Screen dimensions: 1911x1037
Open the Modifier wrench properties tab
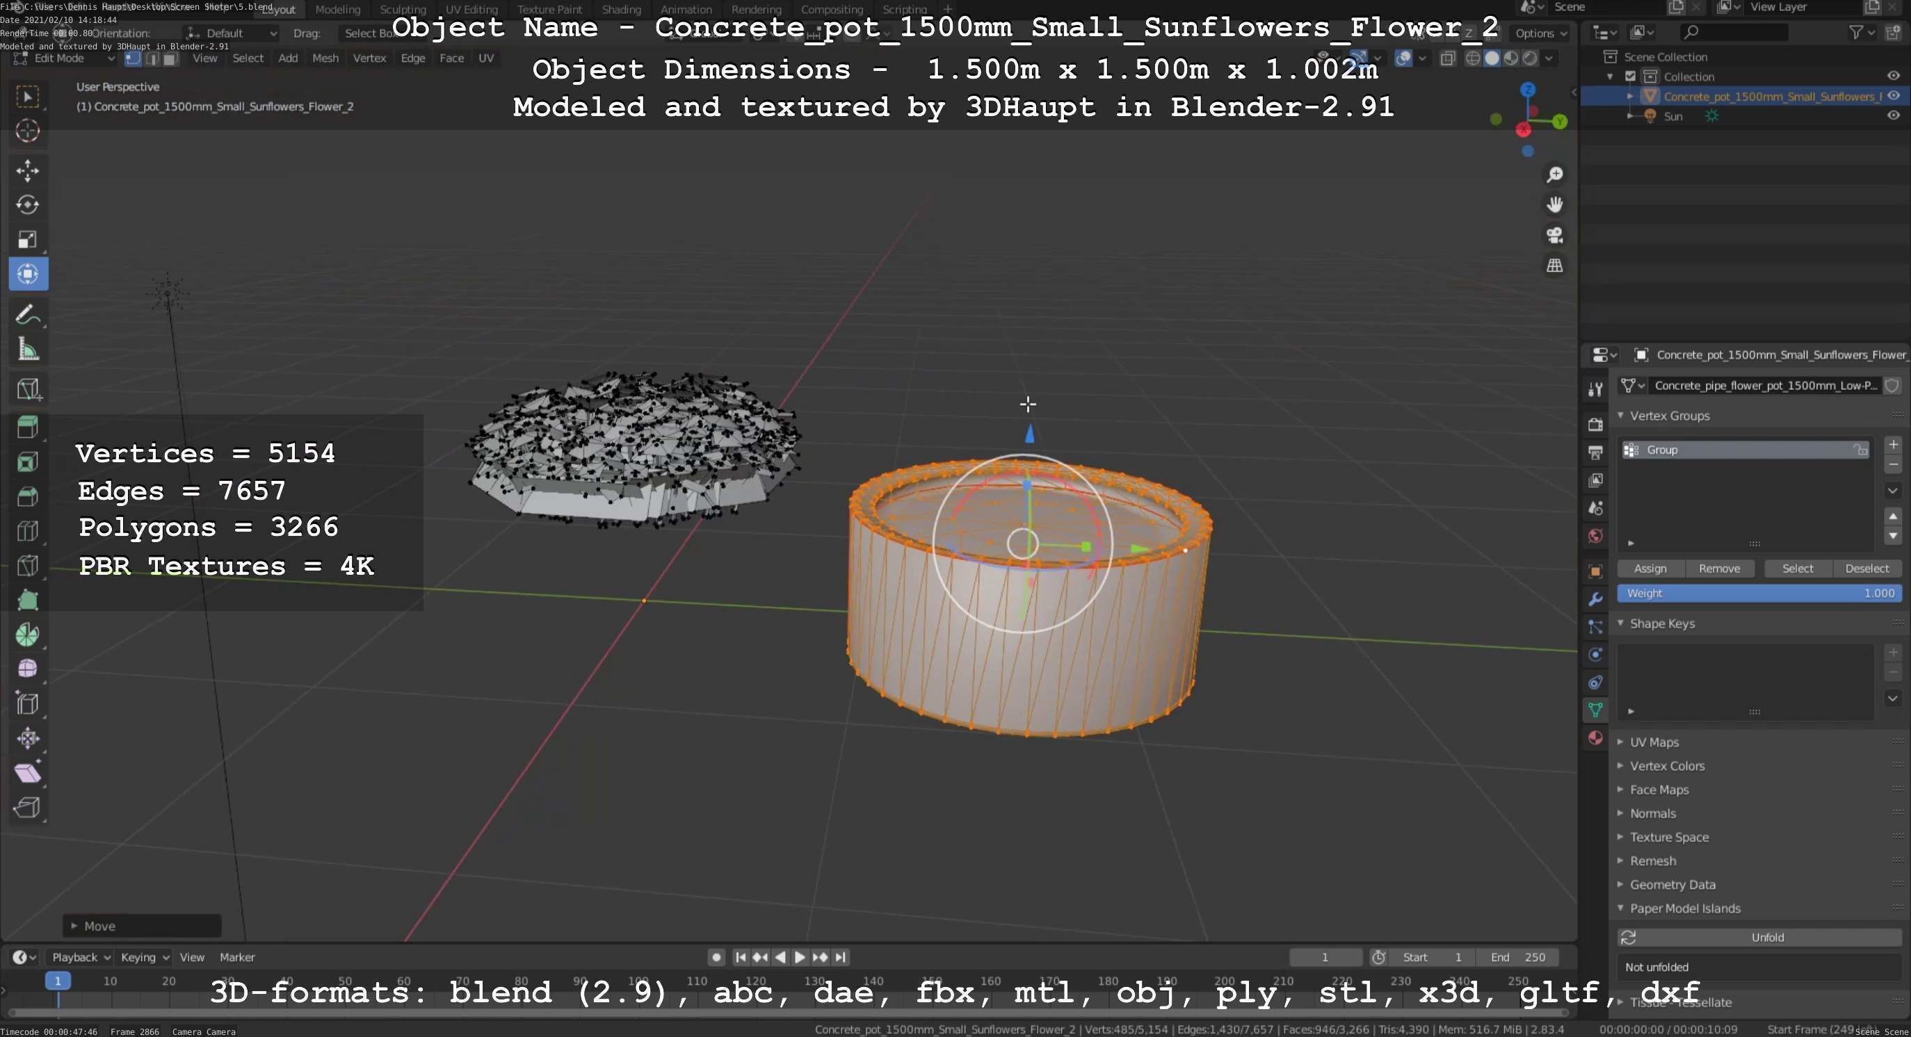tap(1596, 599)
